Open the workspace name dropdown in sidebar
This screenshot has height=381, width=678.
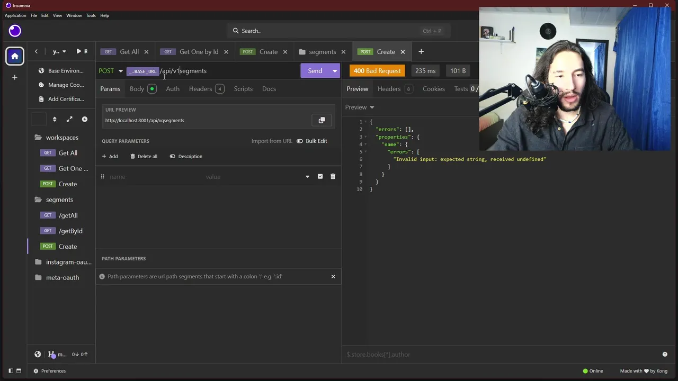(59, 51)
